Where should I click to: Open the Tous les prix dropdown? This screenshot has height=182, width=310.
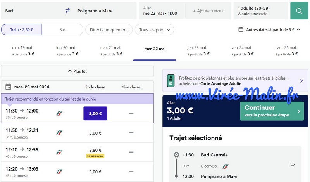pos(154,29)
